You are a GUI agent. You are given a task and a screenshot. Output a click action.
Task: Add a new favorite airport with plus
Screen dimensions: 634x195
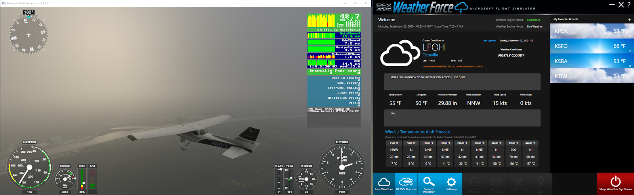(x=629, y=19)
